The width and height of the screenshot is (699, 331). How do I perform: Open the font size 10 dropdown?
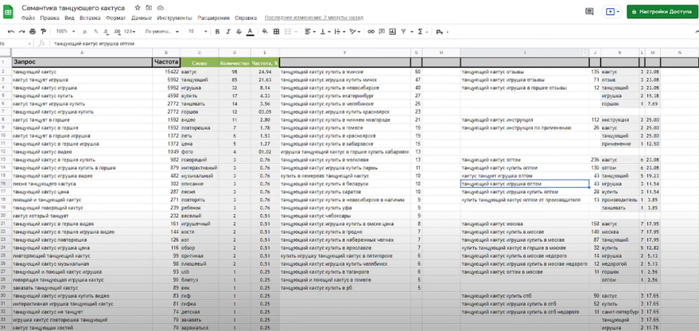coord(198,32)
